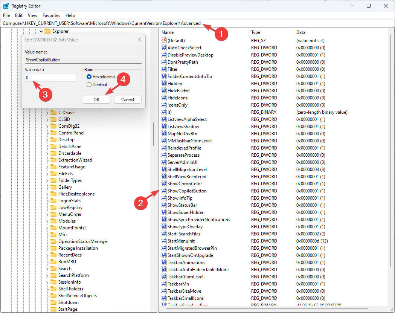Open the Favorites menu
Image resolution: width=395 pixels, height=313 pixels.
(51, 15)
